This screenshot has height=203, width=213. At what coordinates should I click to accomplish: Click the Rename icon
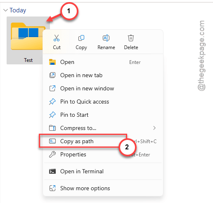(x=106, y=38)
